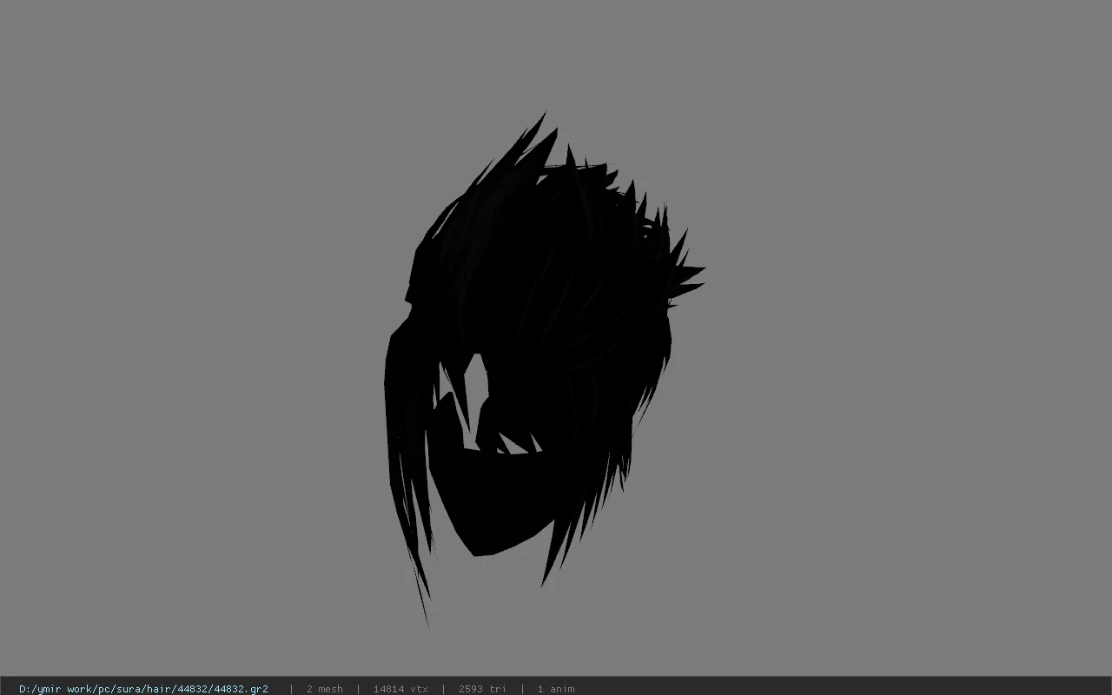
Task: Click the "2593 tri" triangle count
Action: (482, 689)
